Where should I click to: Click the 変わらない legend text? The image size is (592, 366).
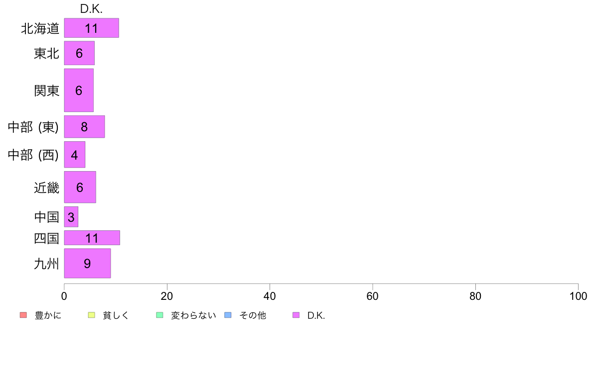[x=193, y=315]
